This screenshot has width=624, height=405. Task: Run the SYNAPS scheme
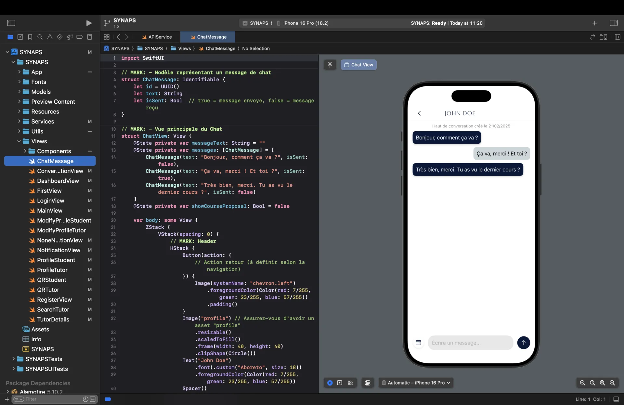(89, 23)
